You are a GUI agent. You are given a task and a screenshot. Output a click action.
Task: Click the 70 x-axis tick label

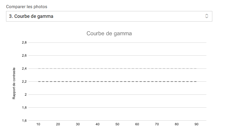pos(157,124)
